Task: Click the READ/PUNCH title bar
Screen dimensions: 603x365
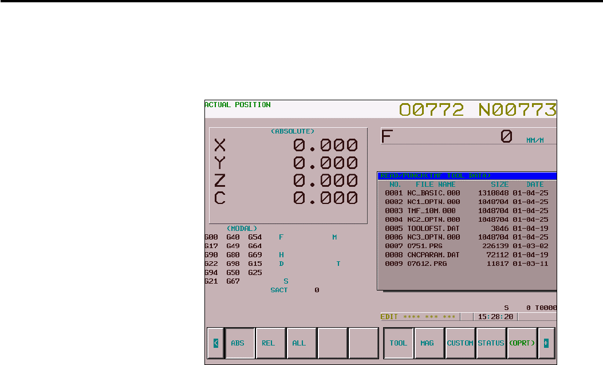Action: (x=467, y=176)
